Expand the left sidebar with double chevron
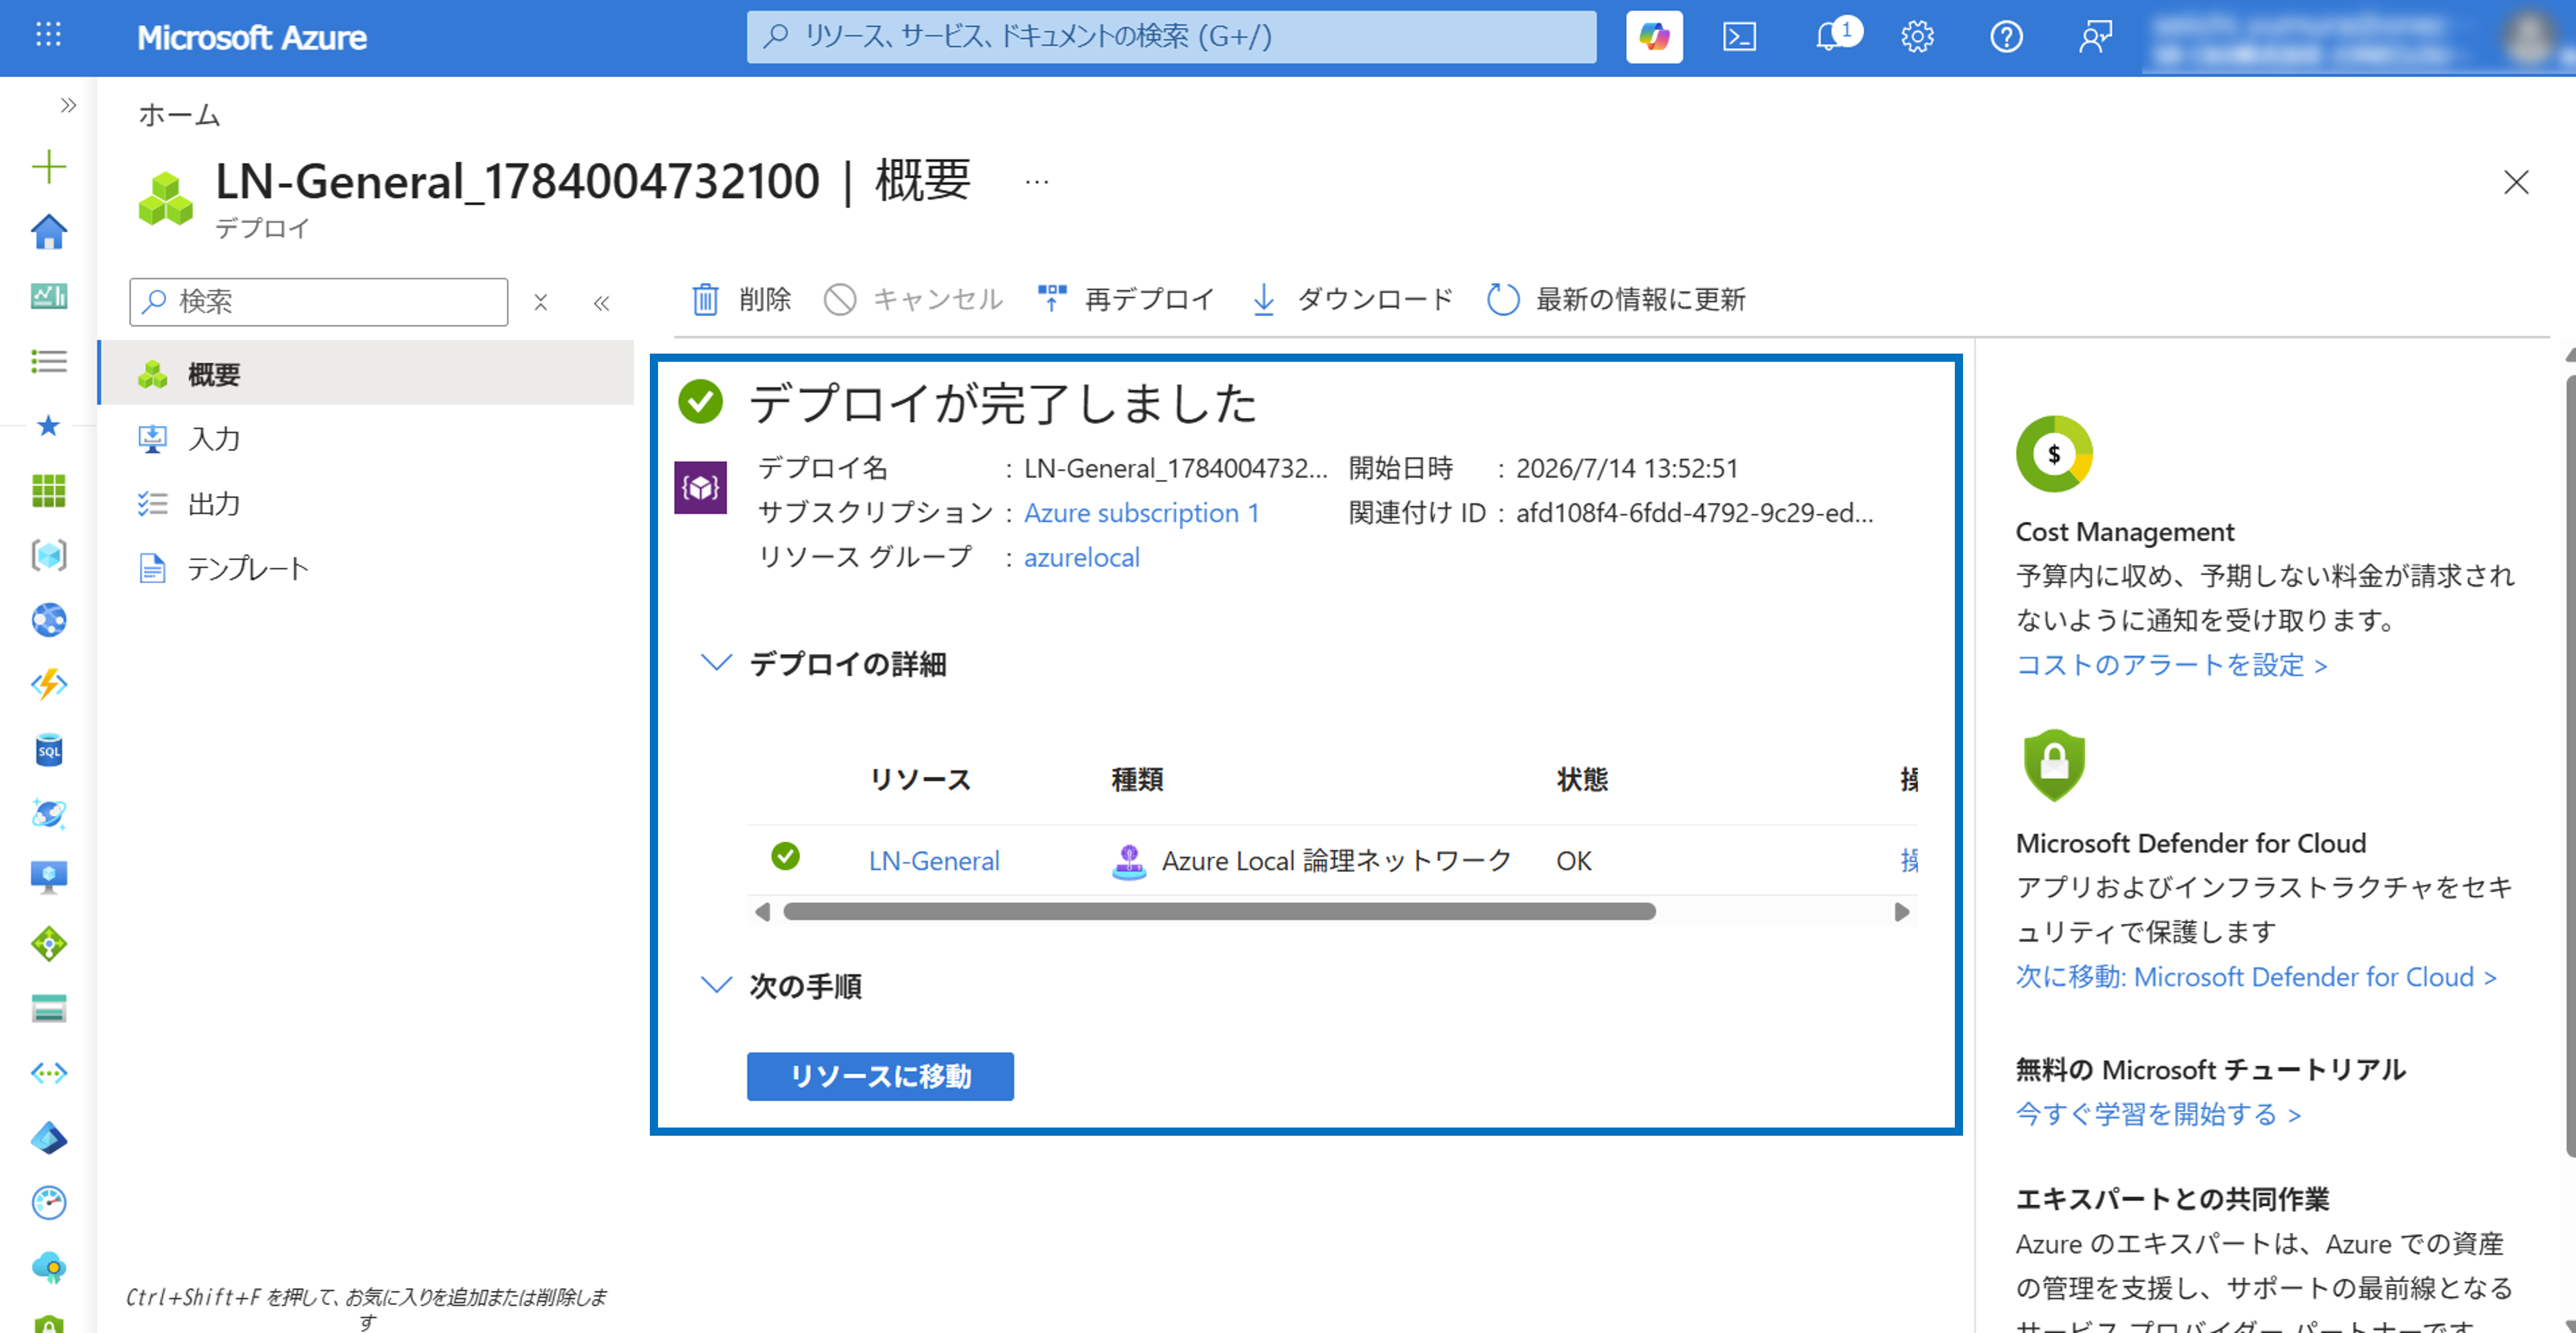The width and height of the screenshot is (2576, 1333). click(x=68, y=105)
